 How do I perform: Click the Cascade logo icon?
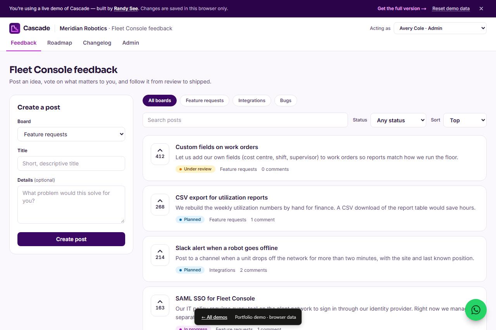click(15, 28)
